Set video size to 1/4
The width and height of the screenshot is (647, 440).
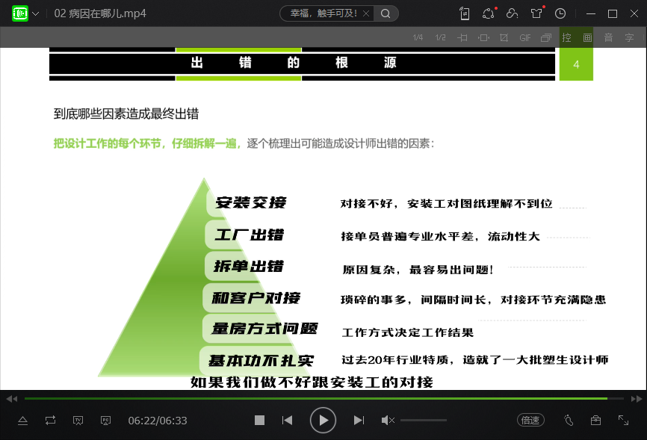coord(418,37)
